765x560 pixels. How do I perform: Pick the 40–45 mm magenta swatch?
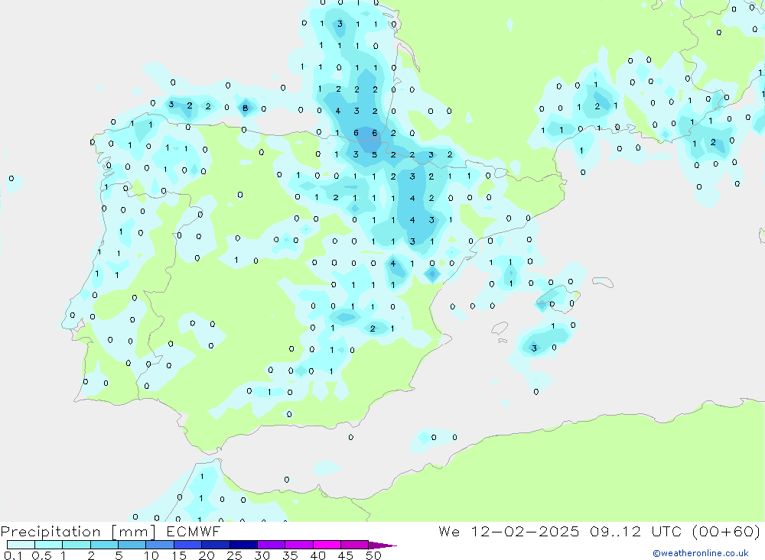(327, 545)
